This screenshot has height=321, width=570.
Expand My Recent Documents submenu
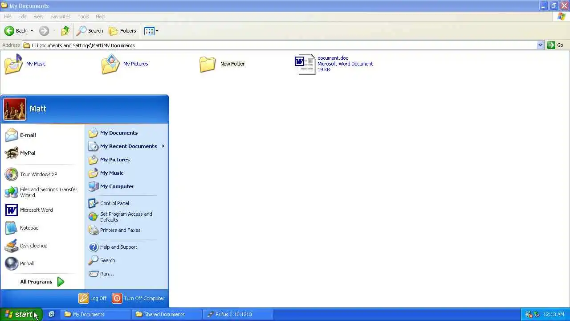coord(126,146)
